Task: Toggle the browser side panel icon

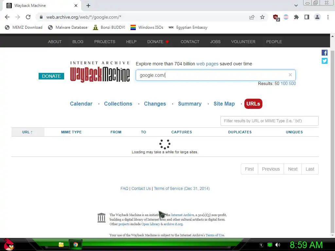Action: pos(307,17)
